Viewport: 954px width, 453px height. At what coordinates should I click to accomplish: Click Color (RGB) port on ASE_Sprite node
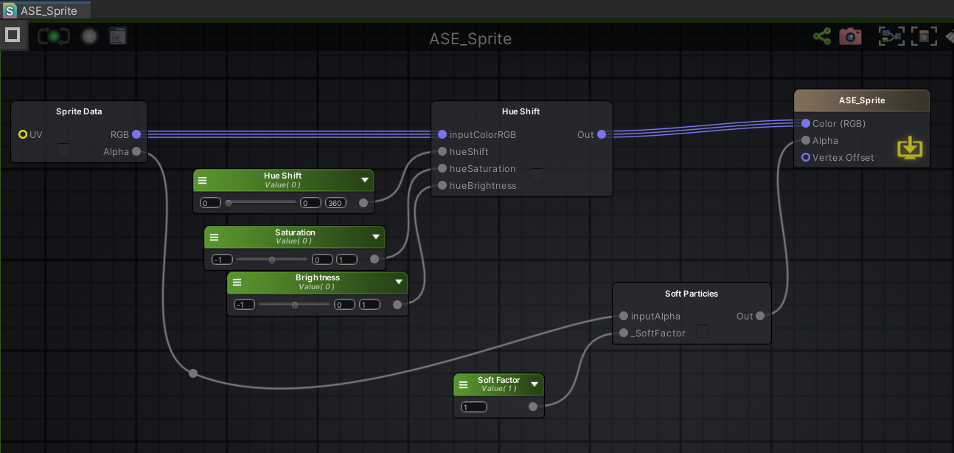pos(806,123)
